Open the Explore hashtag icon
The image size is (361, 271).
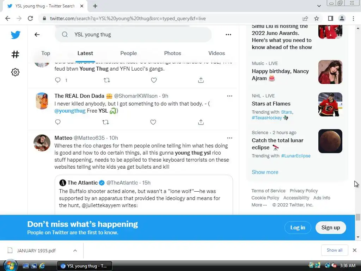[15, 54]
